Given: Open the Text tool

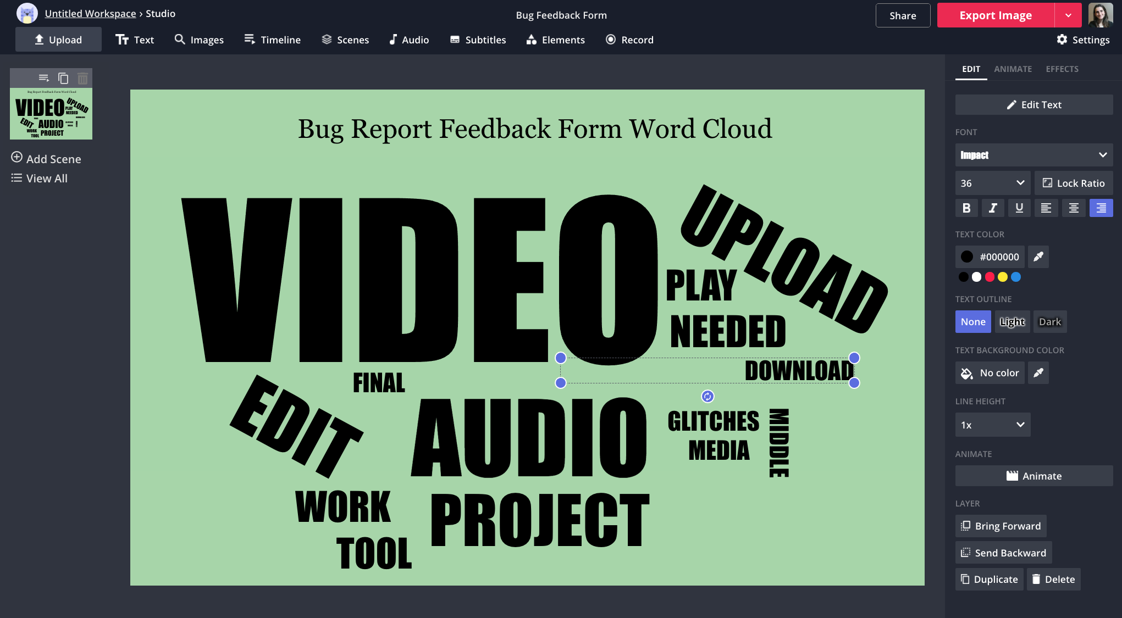Looking at the screenshot, I should [135, 39].
